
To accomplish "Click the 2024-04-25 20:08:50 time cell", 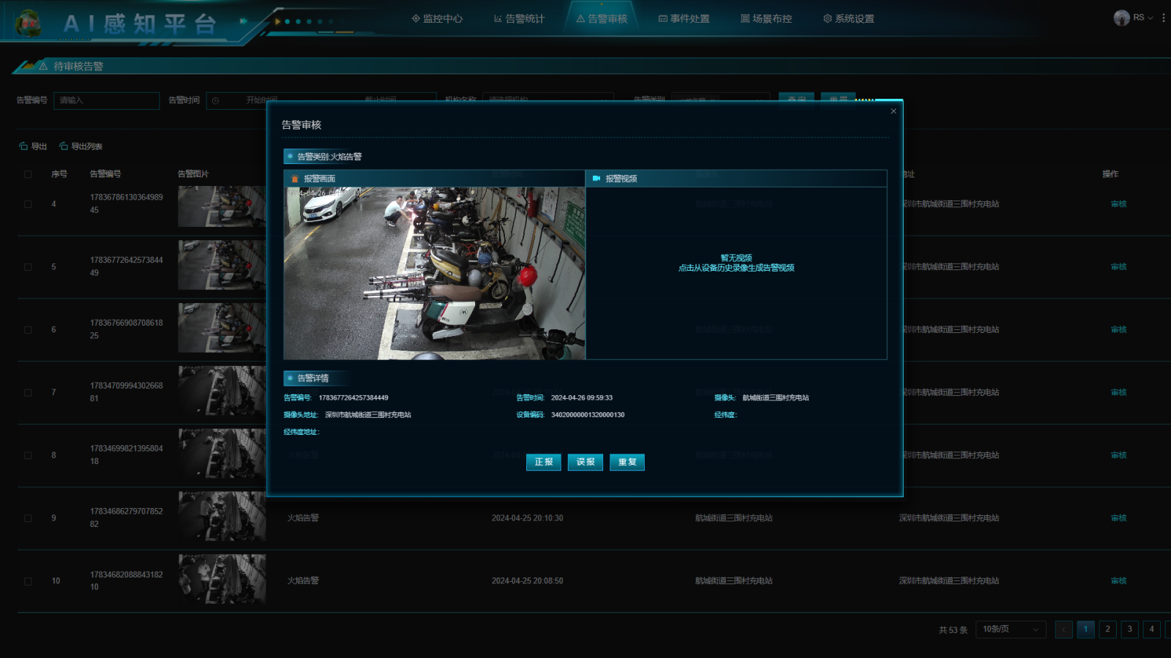I will [x=527, y=581].
